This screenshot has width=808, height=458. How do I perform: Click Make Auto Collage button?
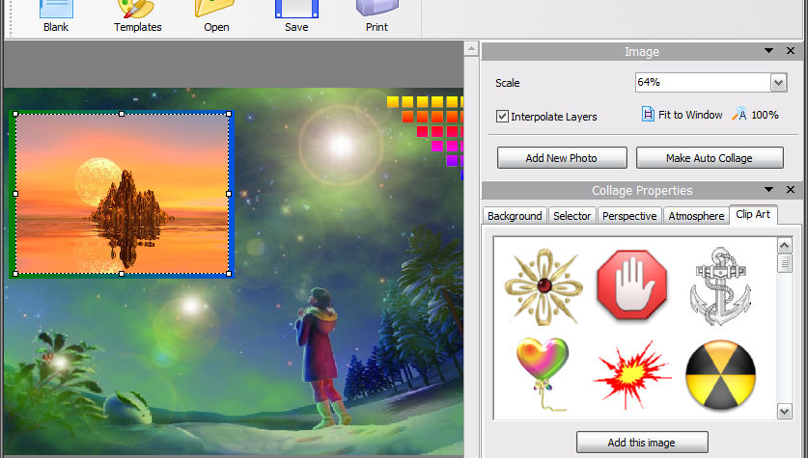click(x=710, y=158)
